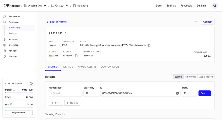Clear the ID search field
The width and height of the screenshot is (222, 120).
point(177,93)
